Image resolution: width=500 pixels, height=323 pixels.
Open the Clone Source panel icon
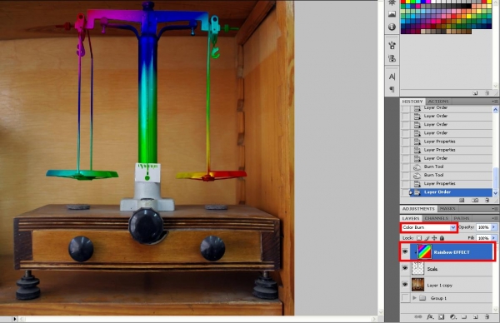(x=392, y=58)
